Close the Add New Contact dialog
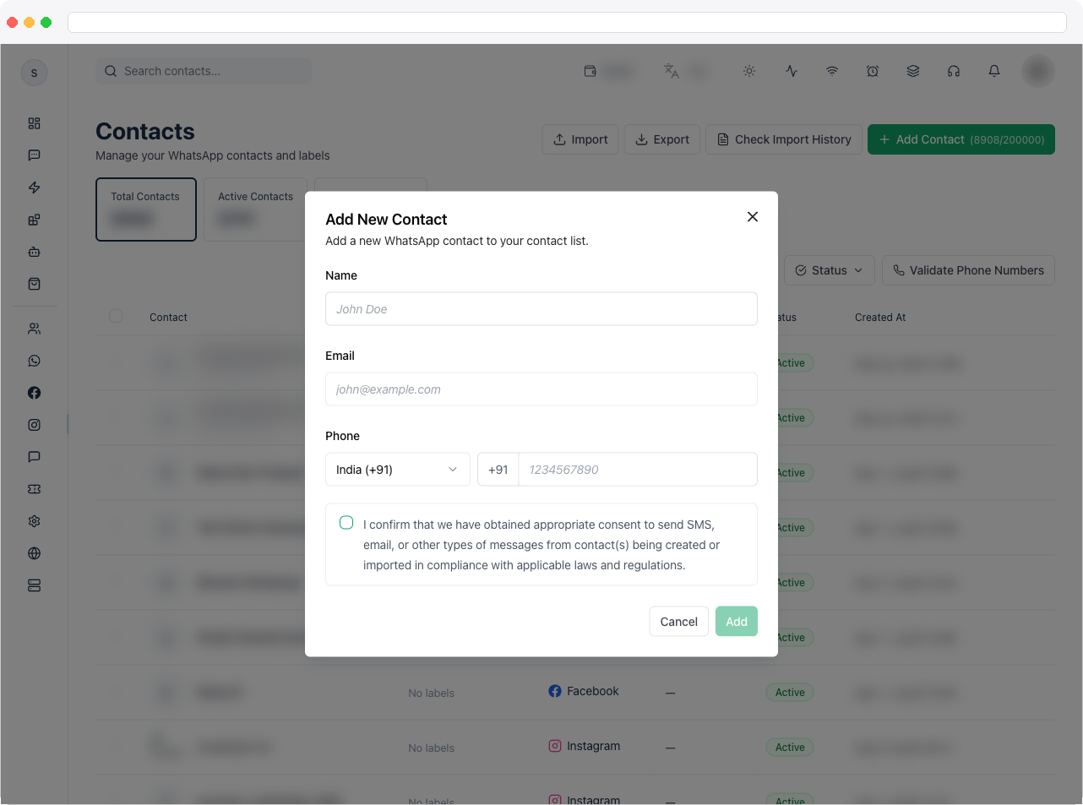 [x=753, y=217]
